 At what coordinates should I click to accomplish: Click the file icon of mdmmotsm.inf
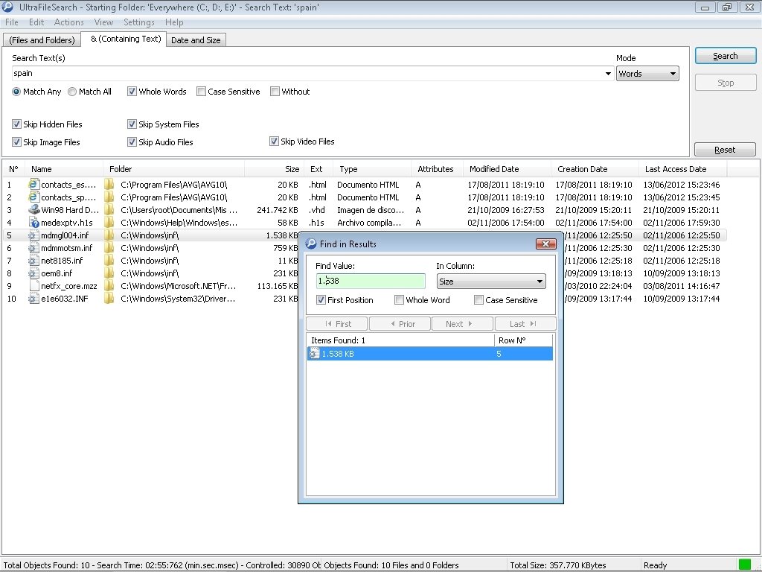[33, 247]
